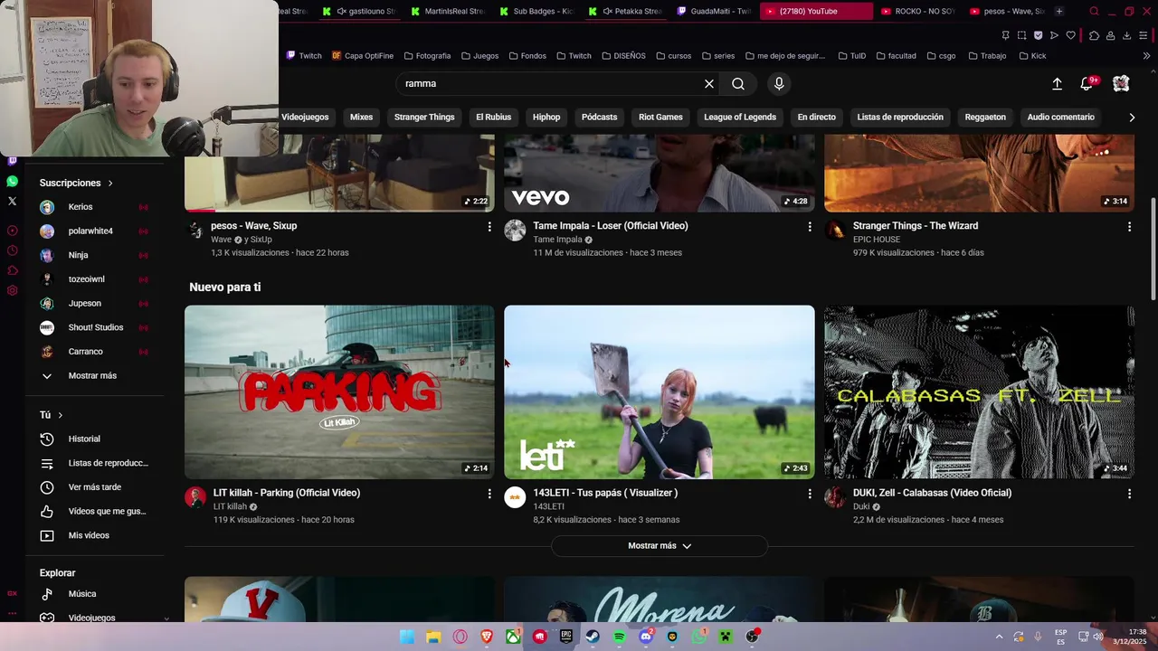Image resolution: width=1158 pixels, height=651 pixels.
Task: Switch to the ROCKO - NO SOY browser tab
Action: 917,11
